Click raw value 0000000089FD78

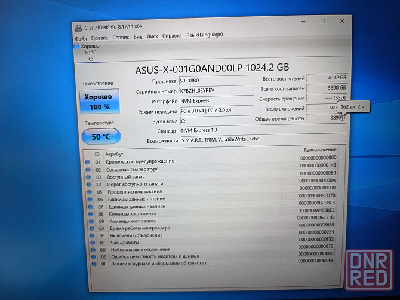coord(317,195)
